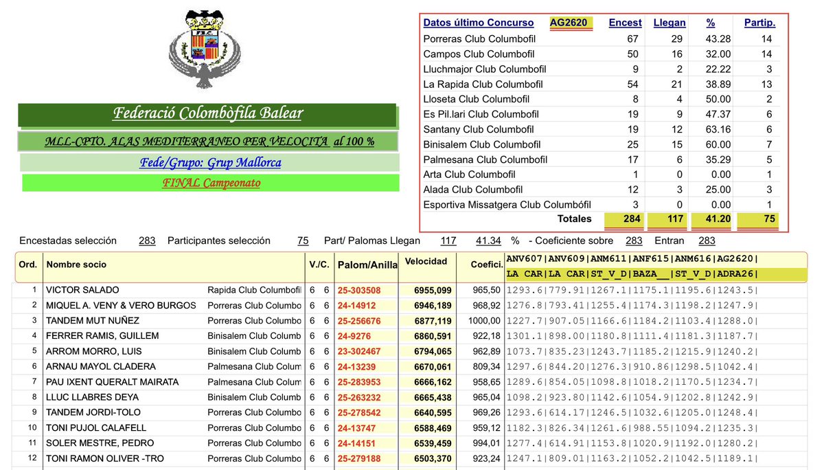Select PAU IXENT QUERALT MAIRATA name
824x470 pixels.
tap(112, 381)
